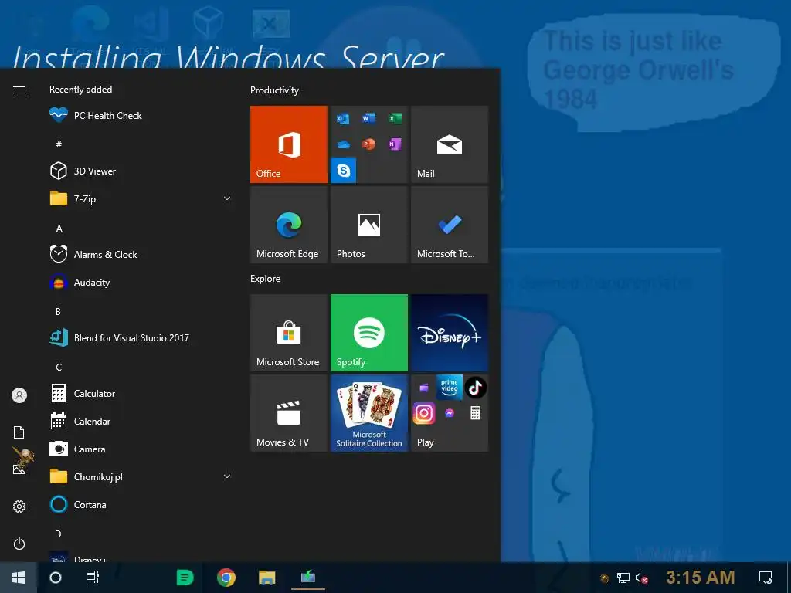The height and width of the screenshot is (593, 791).
Task: Click the Windows Start button
Action: click(19, 578)
